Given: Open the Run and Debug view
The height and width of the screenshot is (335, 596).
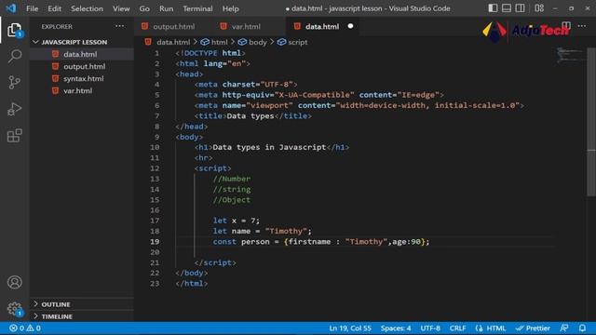Looking at the screenshot, I should (15, 109).
